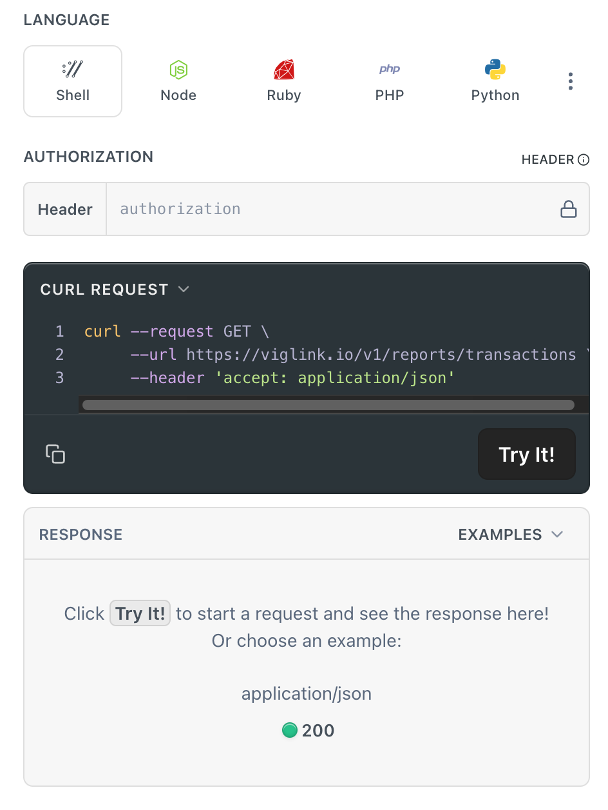608x810 pixels.
Task: Click the info icon beside HEADER
Action: [584, 160]
